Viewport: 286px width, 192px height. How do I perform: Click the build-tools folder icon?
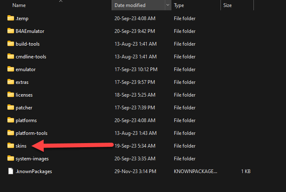pos(11,44)
